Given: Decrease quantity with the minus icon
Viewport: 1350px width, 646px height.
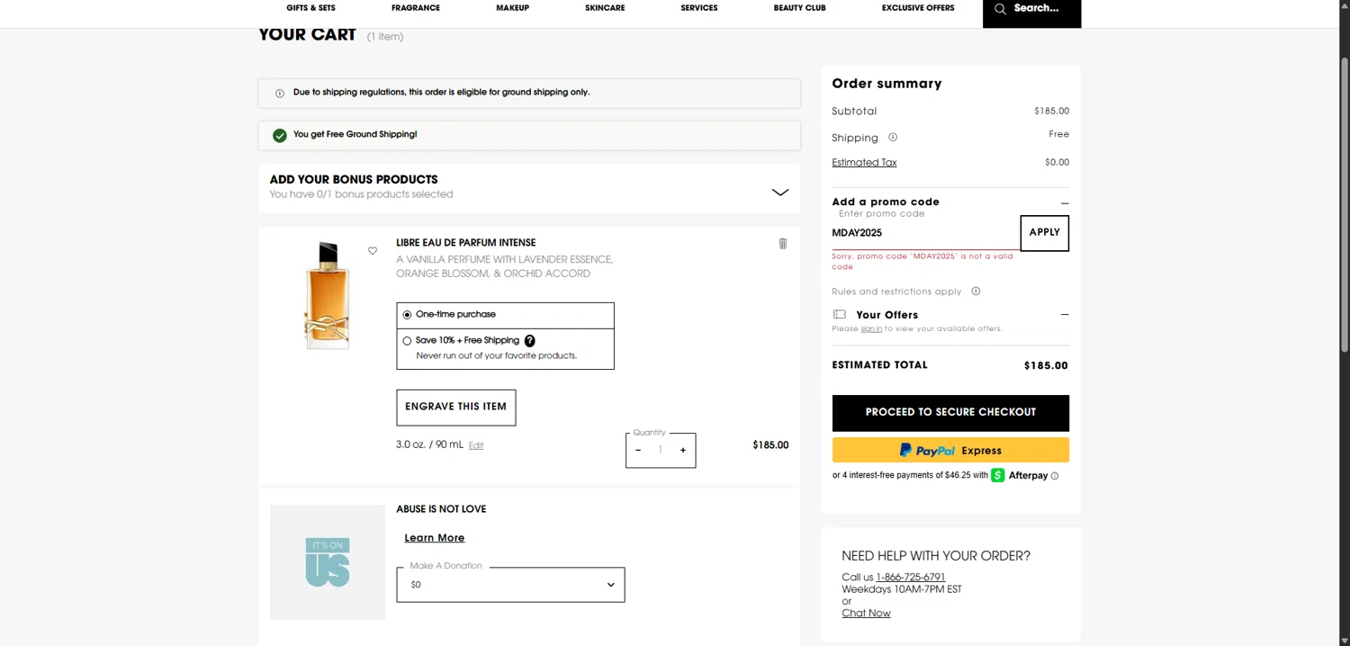Looking at the screenshot, I should coord(638,450).
